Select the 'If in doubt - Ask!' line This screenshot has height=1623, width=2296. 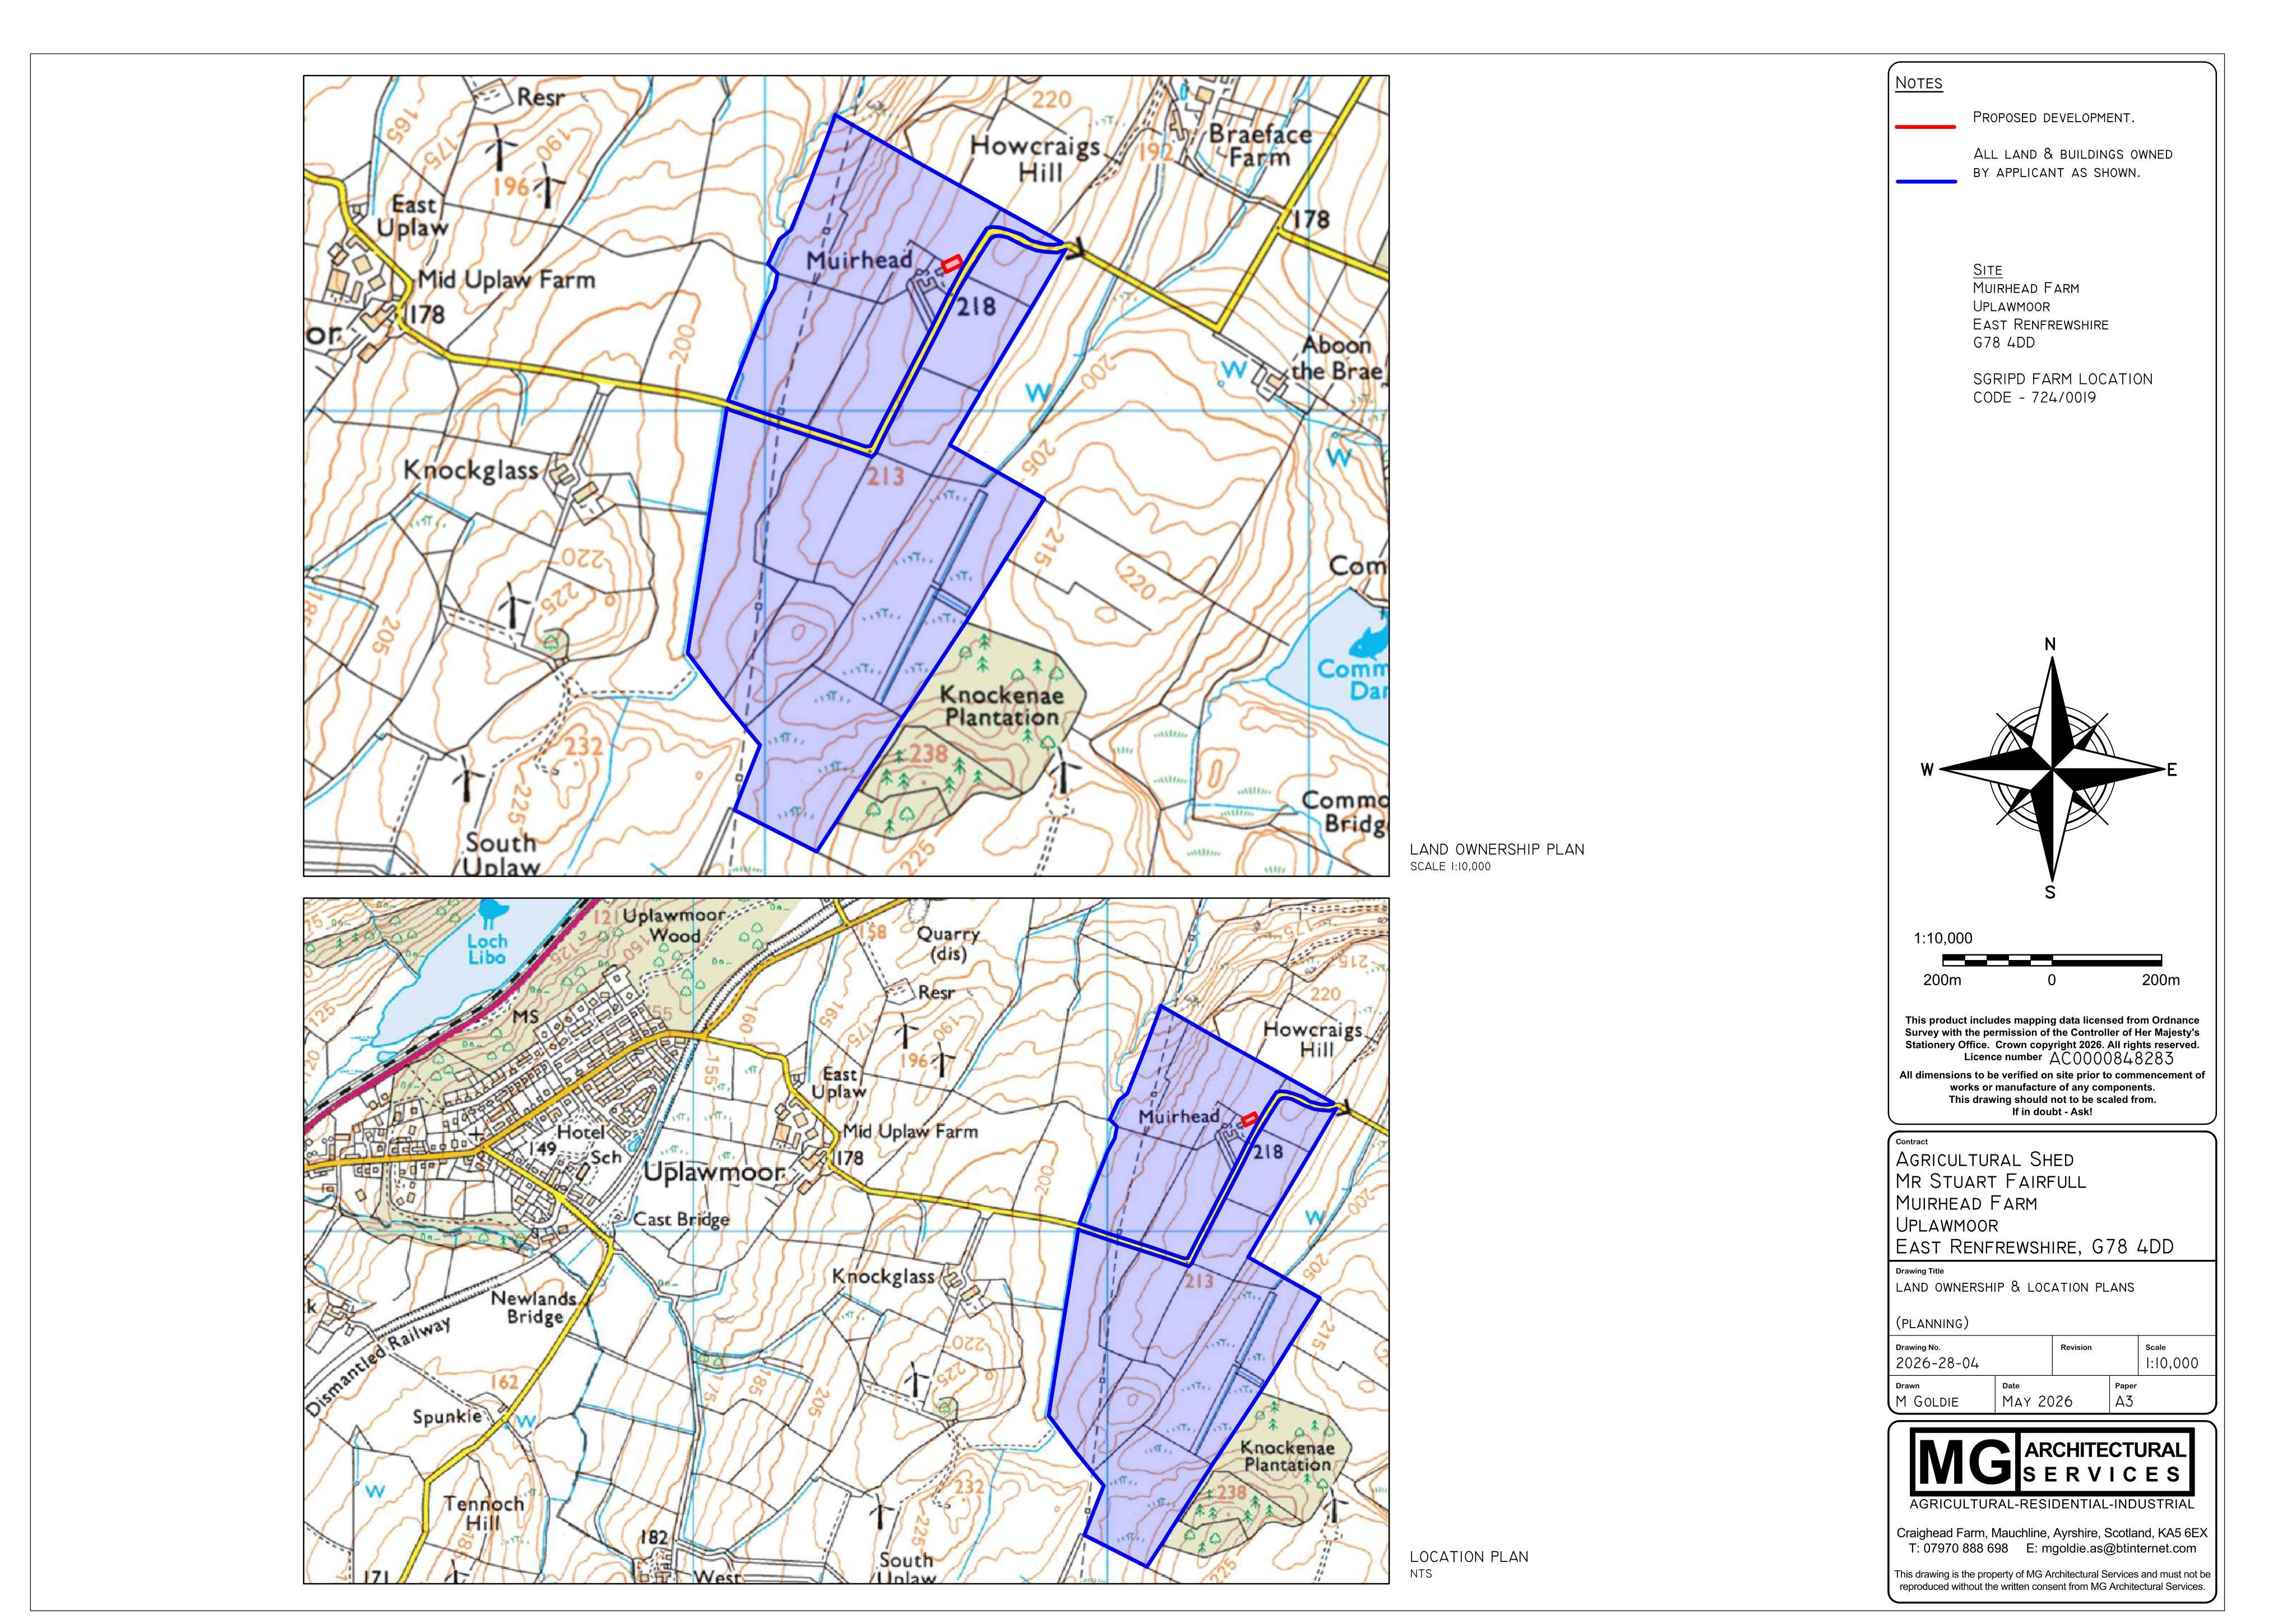point(2051,1111)
